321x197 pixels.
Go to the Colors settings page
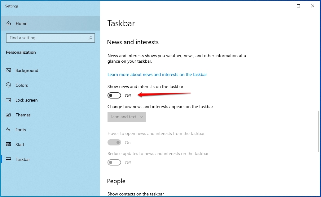(50, 85)
